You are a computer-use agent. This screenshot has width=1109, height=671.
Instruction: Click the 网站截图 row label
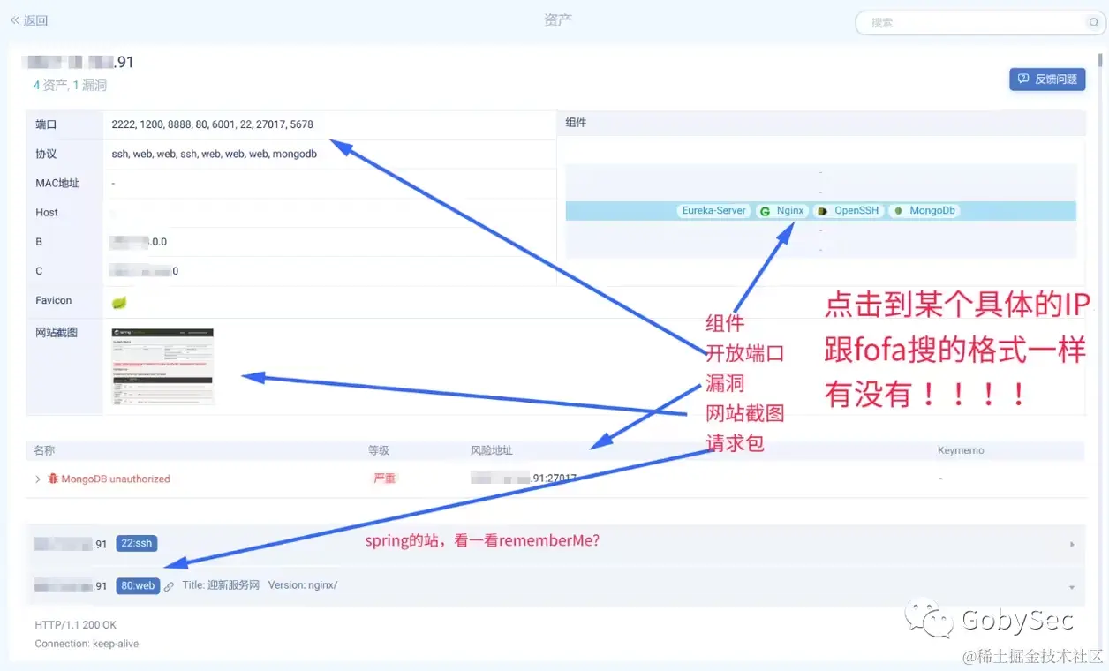click(57, 332)
